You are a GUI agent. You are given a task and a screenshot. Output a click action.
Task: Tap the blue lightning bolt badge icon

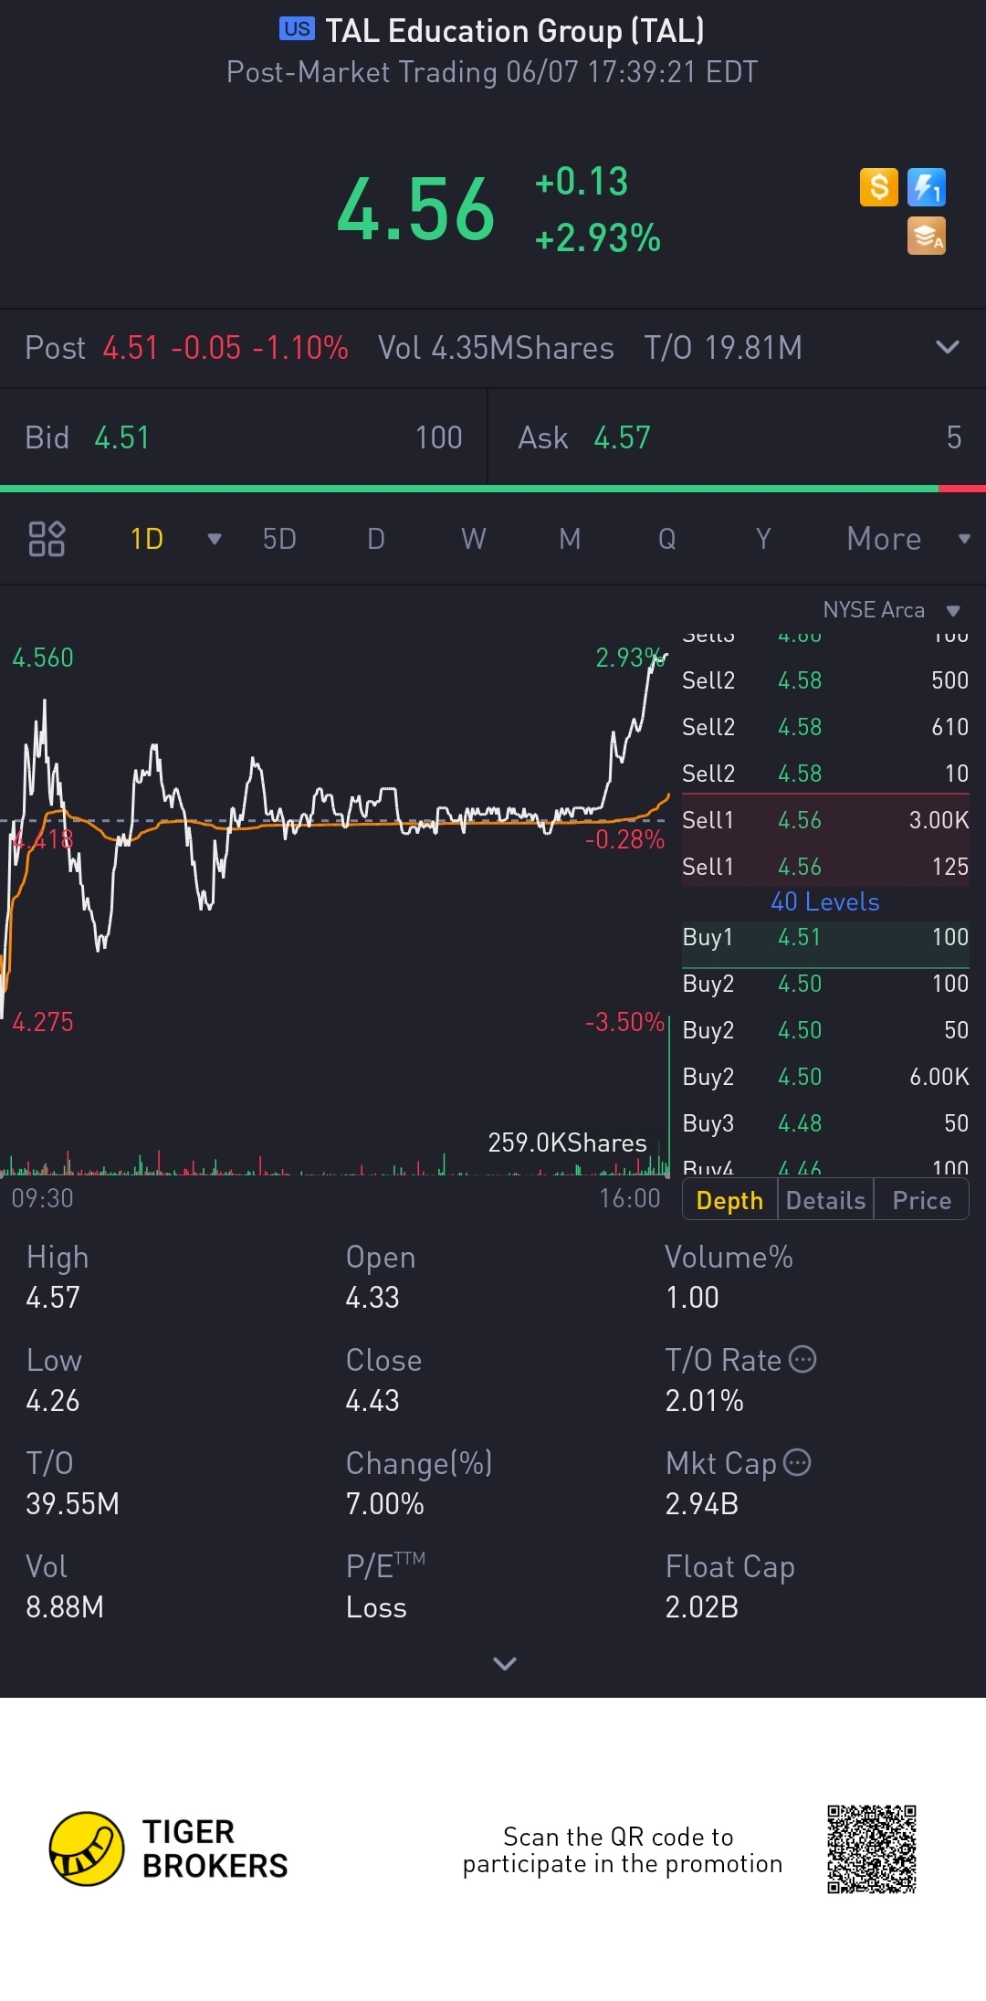[927, 187]
